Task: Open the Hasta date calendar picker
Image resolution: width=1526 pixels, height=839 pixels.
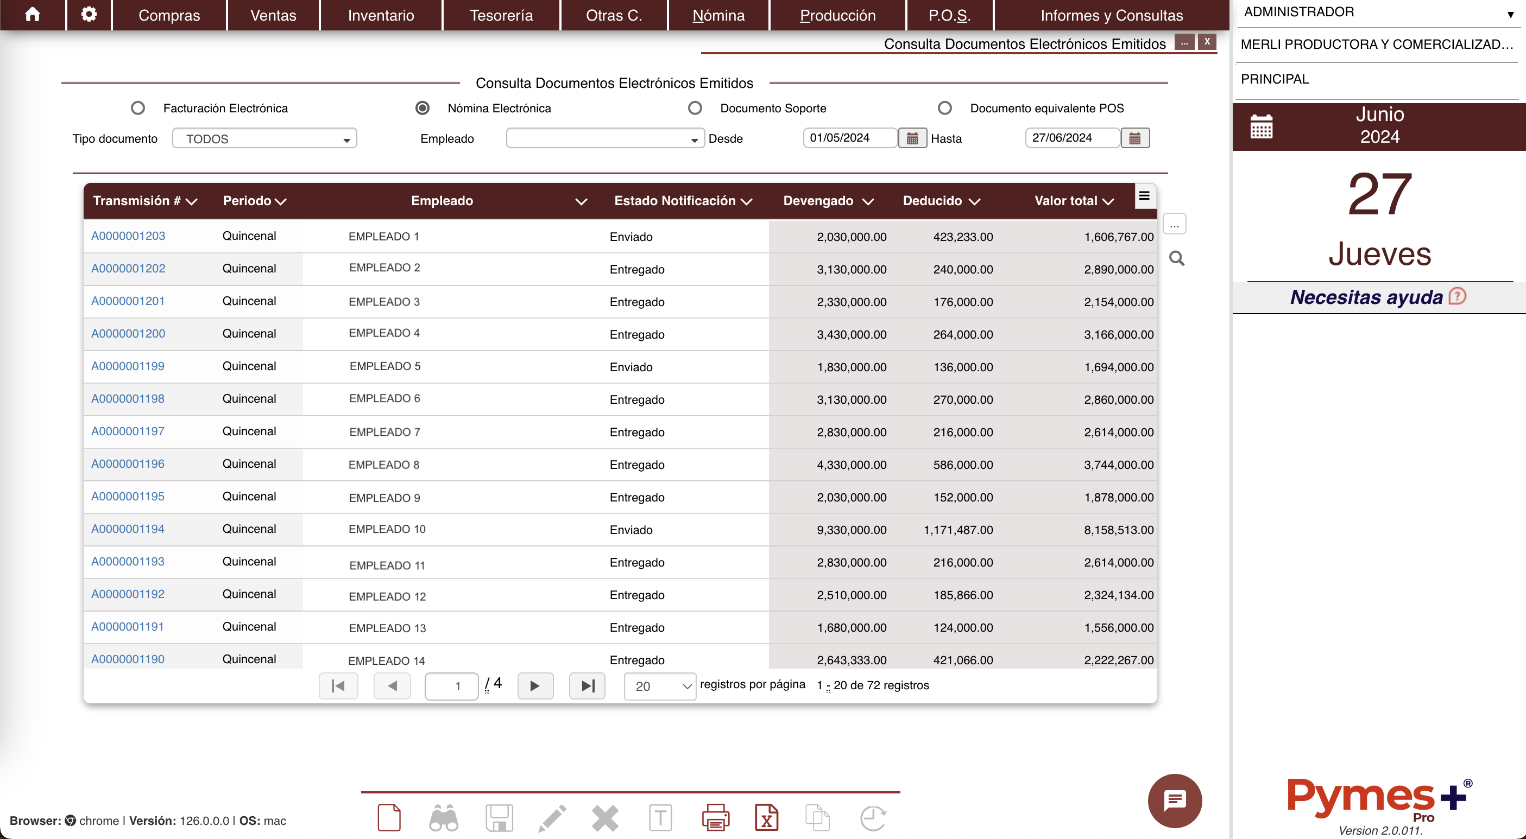Action: (x=1134, y=138)
